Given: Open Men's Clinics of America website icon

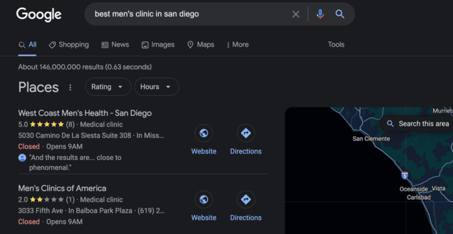Looking at the screenshot, I should click(203, 200).
